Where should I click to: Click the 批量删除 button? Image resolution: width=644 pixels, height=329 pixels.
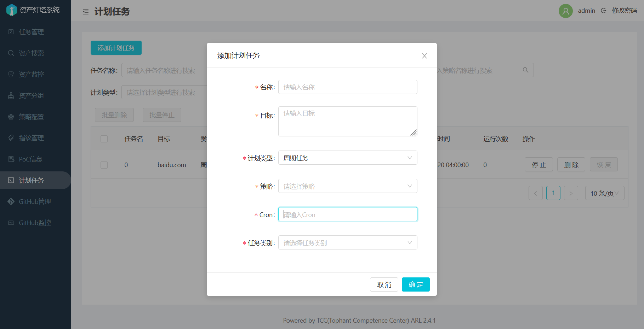tap(114, 115)
